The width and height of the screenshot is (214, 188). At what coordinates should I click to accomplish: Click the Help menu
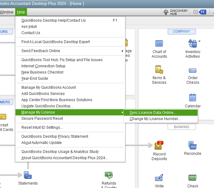(21, 12)
